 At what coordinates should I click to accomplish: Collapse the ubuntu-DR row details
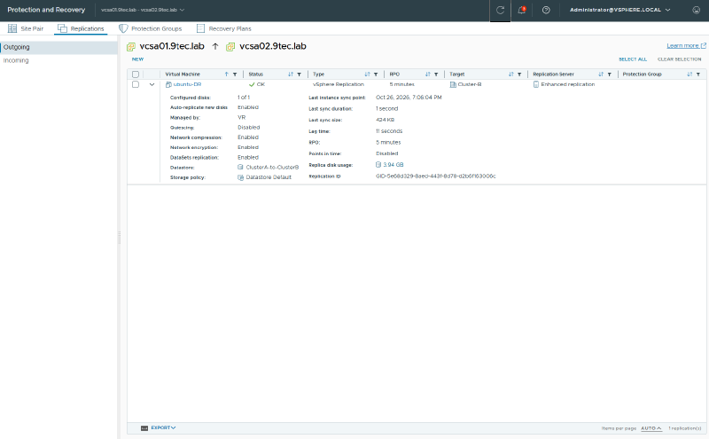click(x=152, y=84)
